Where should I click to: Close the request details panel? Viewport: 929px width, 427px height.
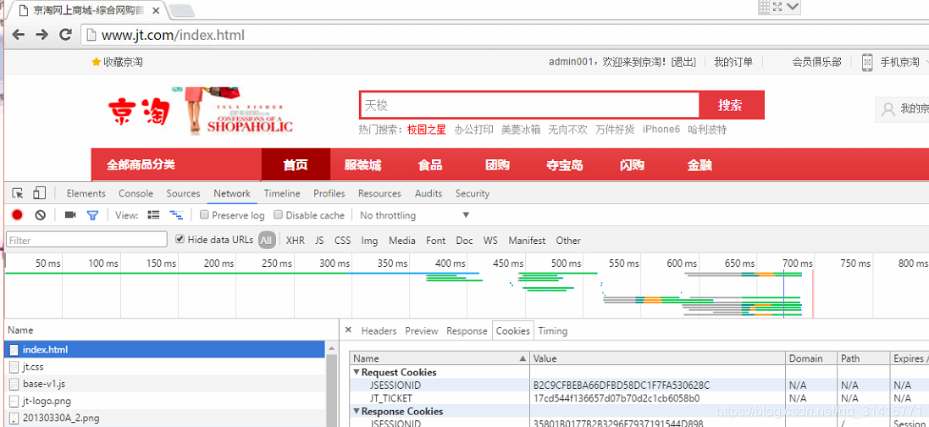(348, 330)
